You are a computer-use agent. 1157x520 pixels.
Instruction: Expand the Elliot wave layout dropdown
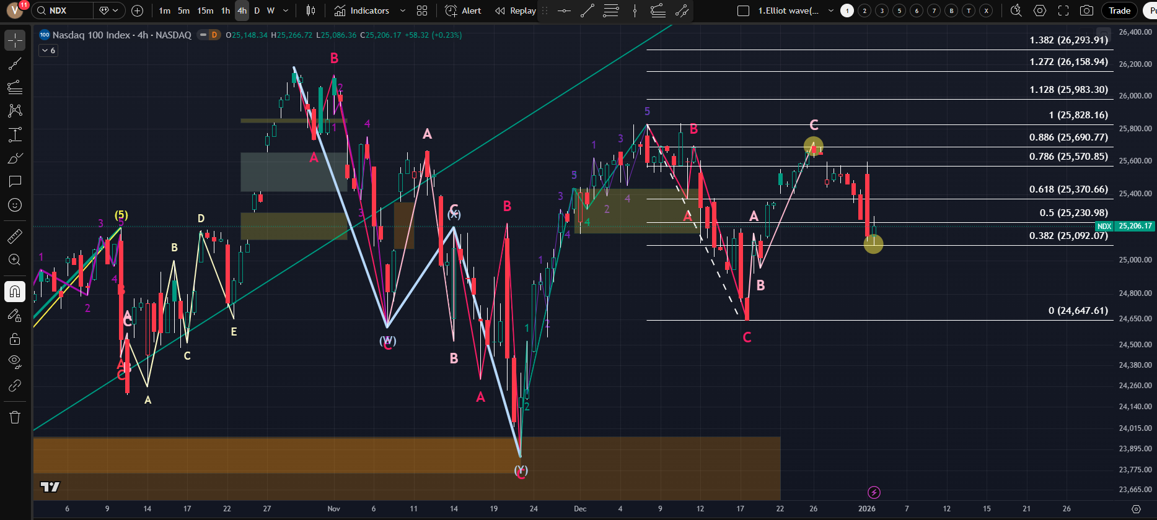click(831, 11)
